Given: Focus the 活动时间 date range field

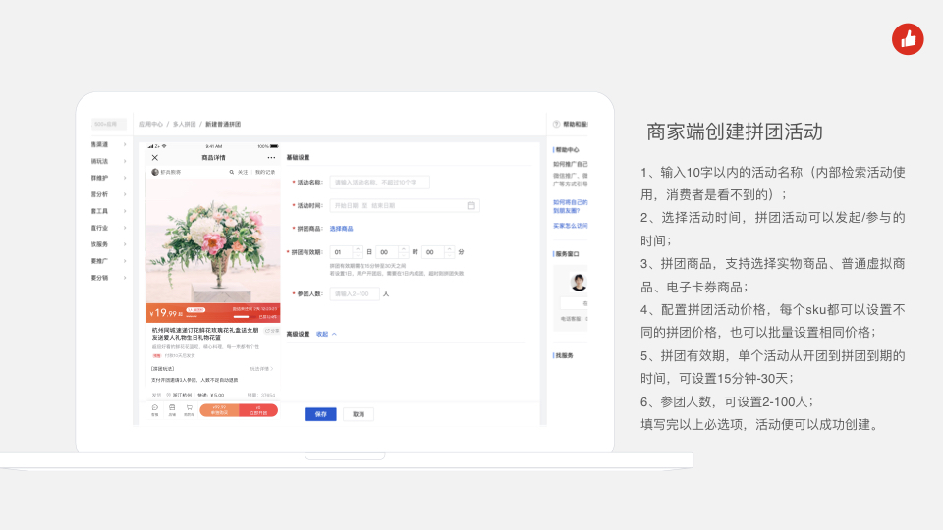Looking at the screenshot, I should point(404,205).
